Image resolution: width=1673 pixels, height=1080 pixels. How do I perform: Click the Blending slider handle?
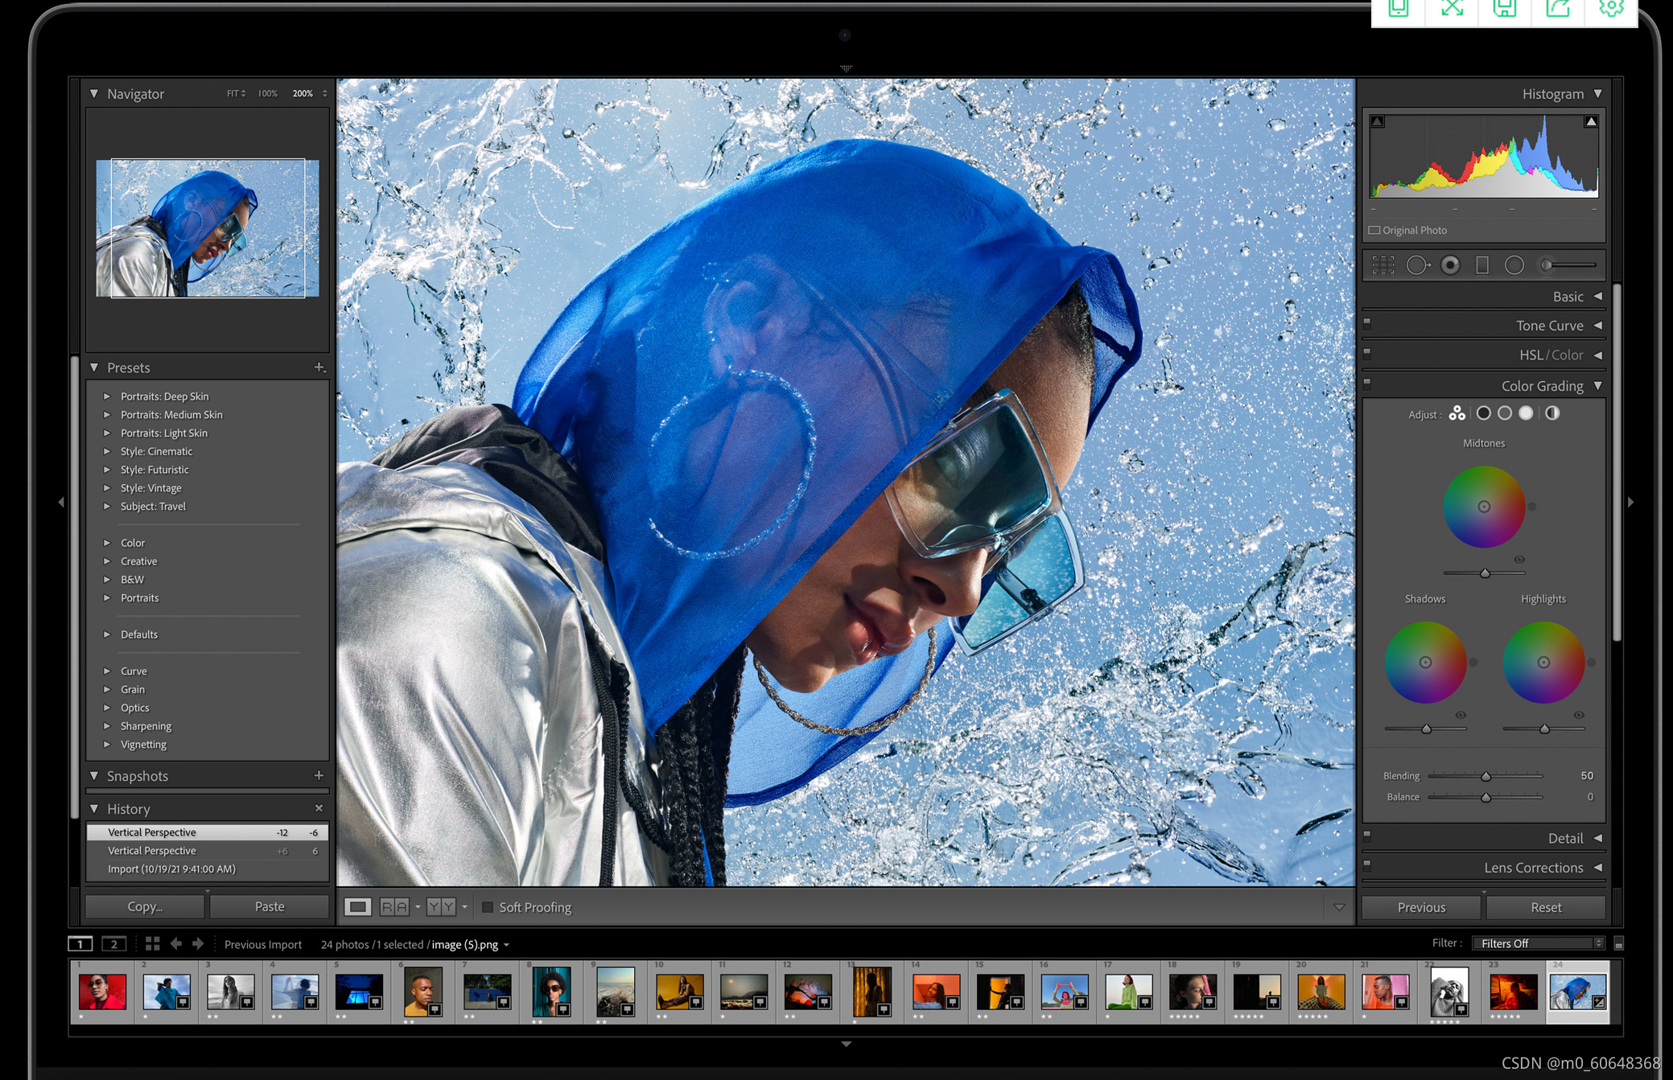coord(1486,776)
